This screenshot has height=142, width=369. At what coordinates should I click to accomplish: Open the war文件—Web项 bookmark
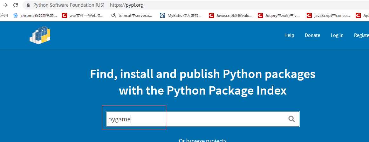click(x=83, y=16)
